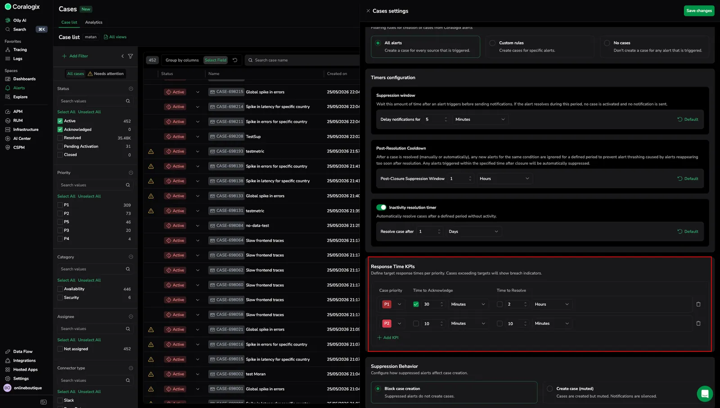Delete the P2 KPI row
This screenshot has height=408, width=720.
[698, 323]
